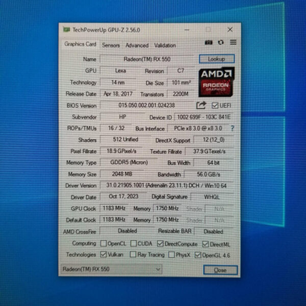Click the Digital Signature value WHQL
Viewport: 306px width, 306px height.
212,197
